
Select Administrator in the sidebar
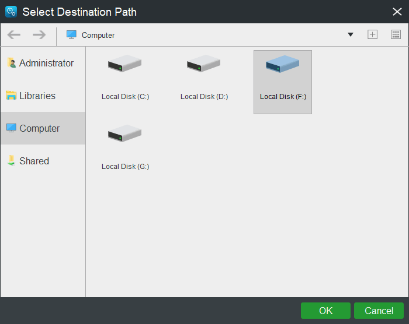pyautogui.click(x=43, y=63)
